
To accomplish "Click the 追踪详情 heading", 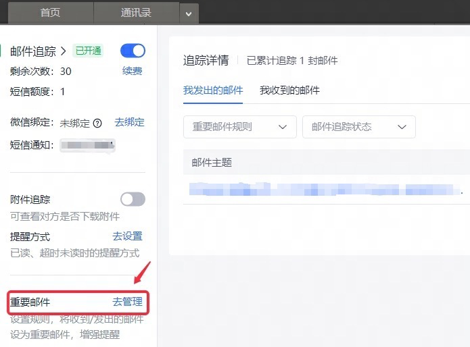I will (x=206, y=61).
